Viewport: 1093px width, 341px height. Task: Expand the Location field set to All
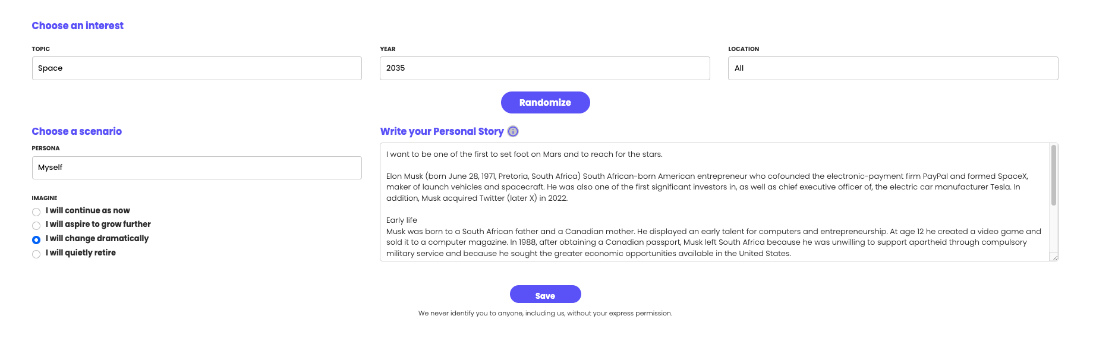tap(893, 68)
